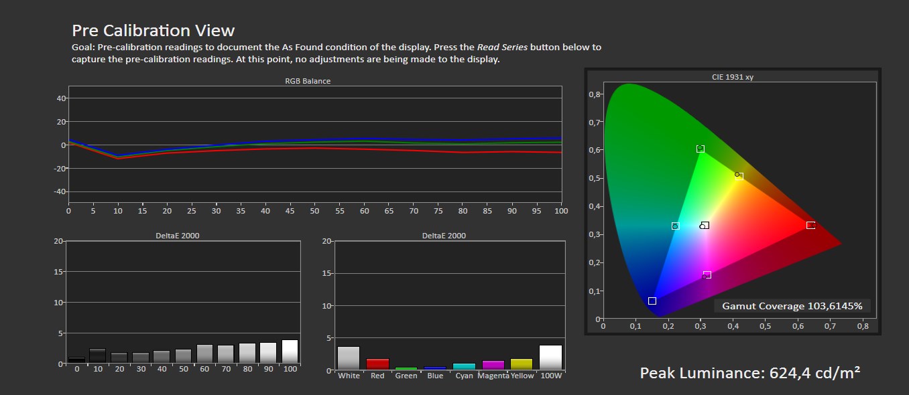Click the blue primary target square on the CIE chart

652,301
